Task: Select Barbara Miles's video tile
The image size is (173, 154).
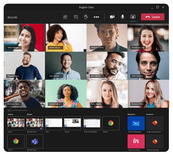Action: coord(148,94)
